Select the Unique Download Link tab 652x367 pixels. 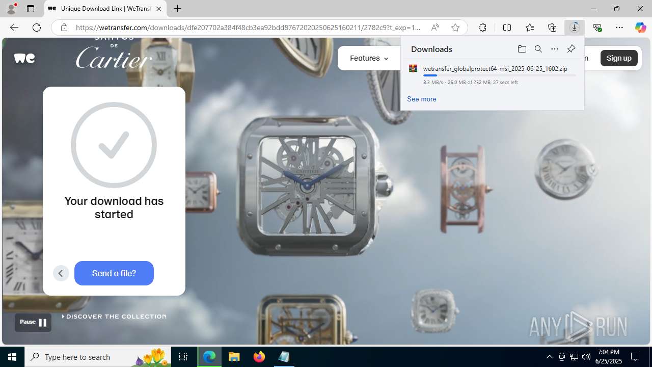pos(105,9)
